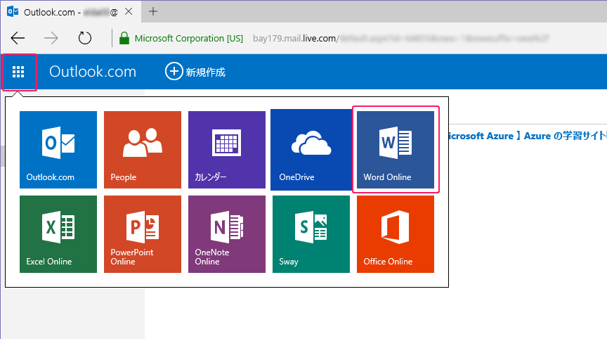Open the Office Online tile
Screen dimensions: 607x339
pyautogui.click(x=396, y=234)
